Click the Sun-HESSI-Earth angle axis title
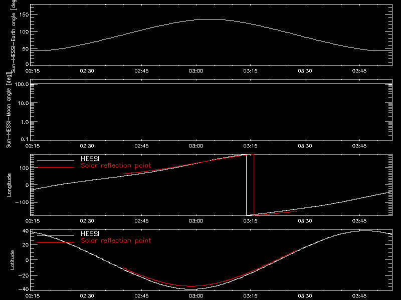 coord(14,36)
